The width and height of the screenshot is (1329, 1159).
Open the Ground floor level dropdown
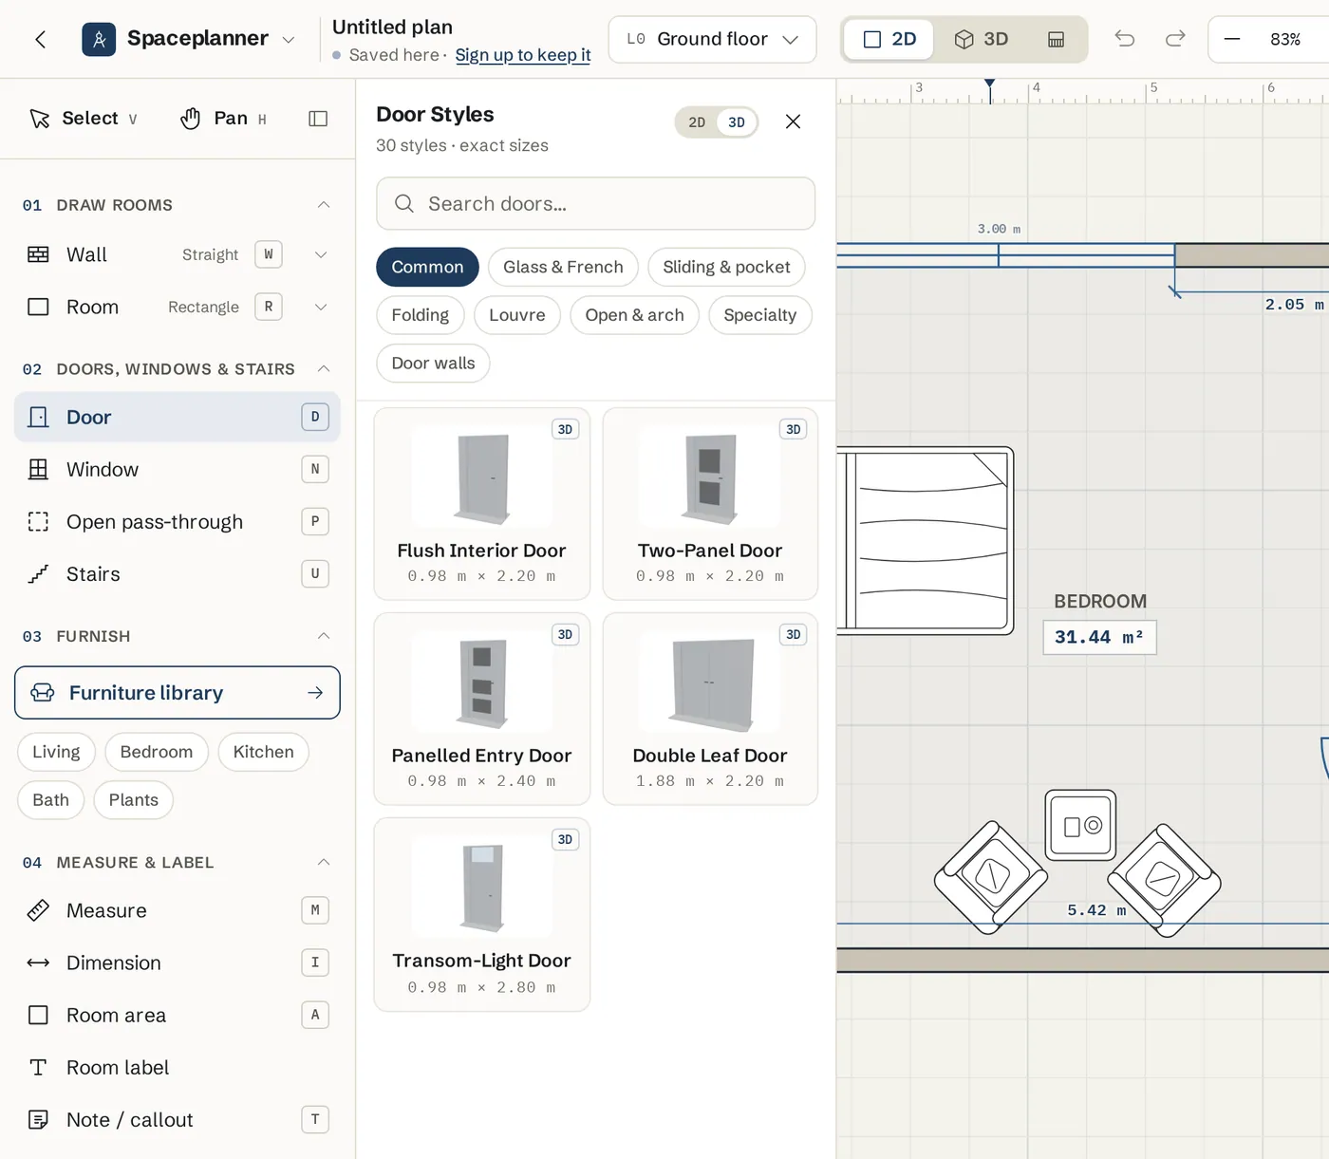tap(712, 39)
